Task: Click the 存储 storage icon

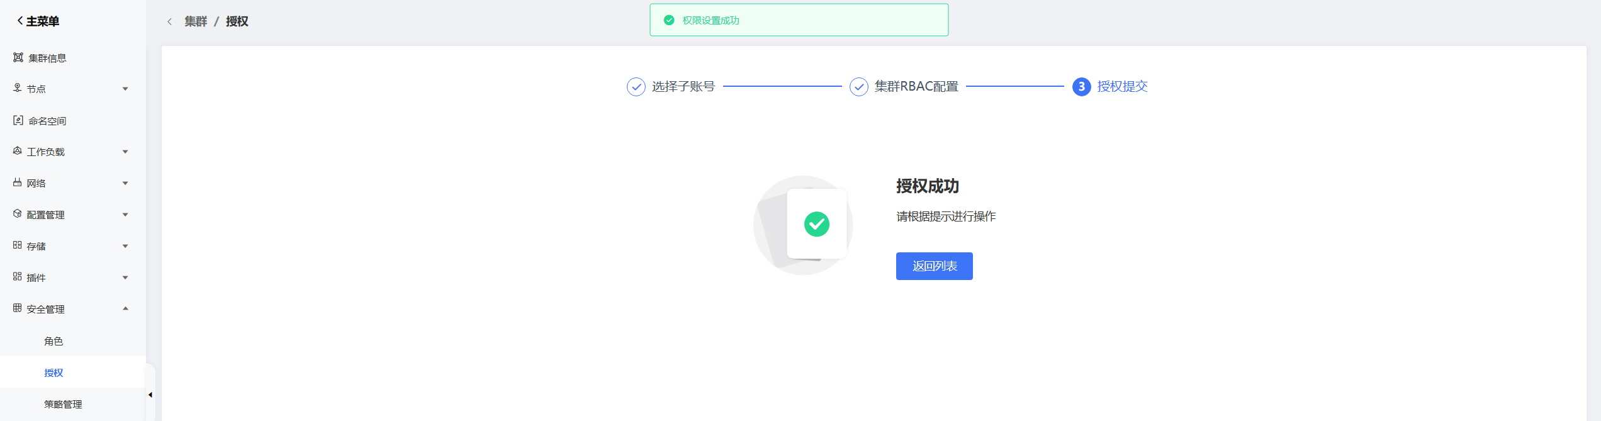Action: (18, 245)
